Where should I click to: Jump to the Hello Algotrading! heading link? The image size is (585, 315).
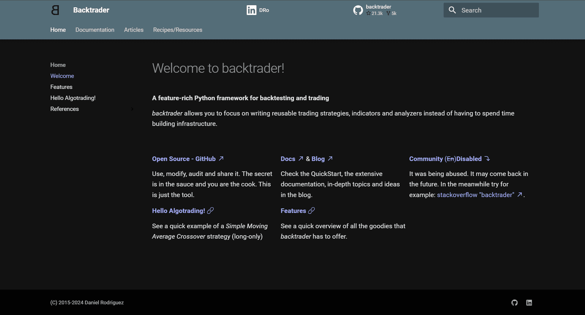(178, 211)
